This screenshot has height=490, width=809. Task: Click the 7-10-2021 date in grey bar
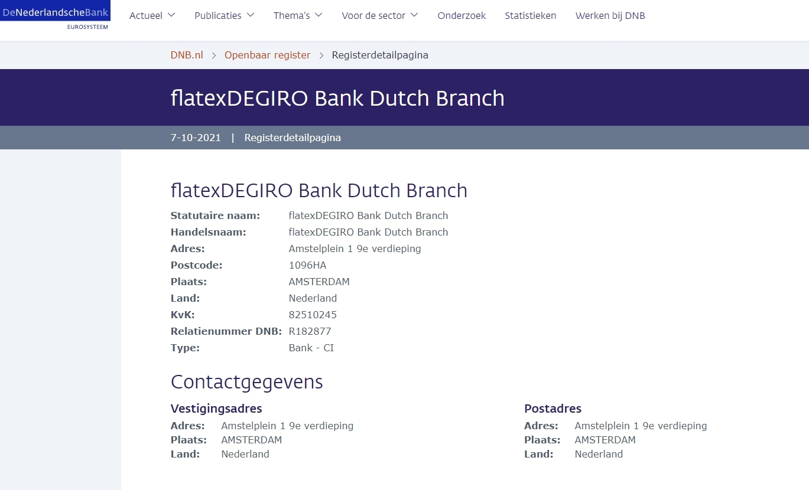(196, 138)
